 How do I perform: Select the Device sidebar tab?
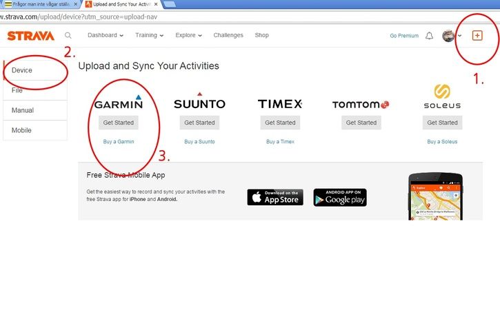pos(35,70)
